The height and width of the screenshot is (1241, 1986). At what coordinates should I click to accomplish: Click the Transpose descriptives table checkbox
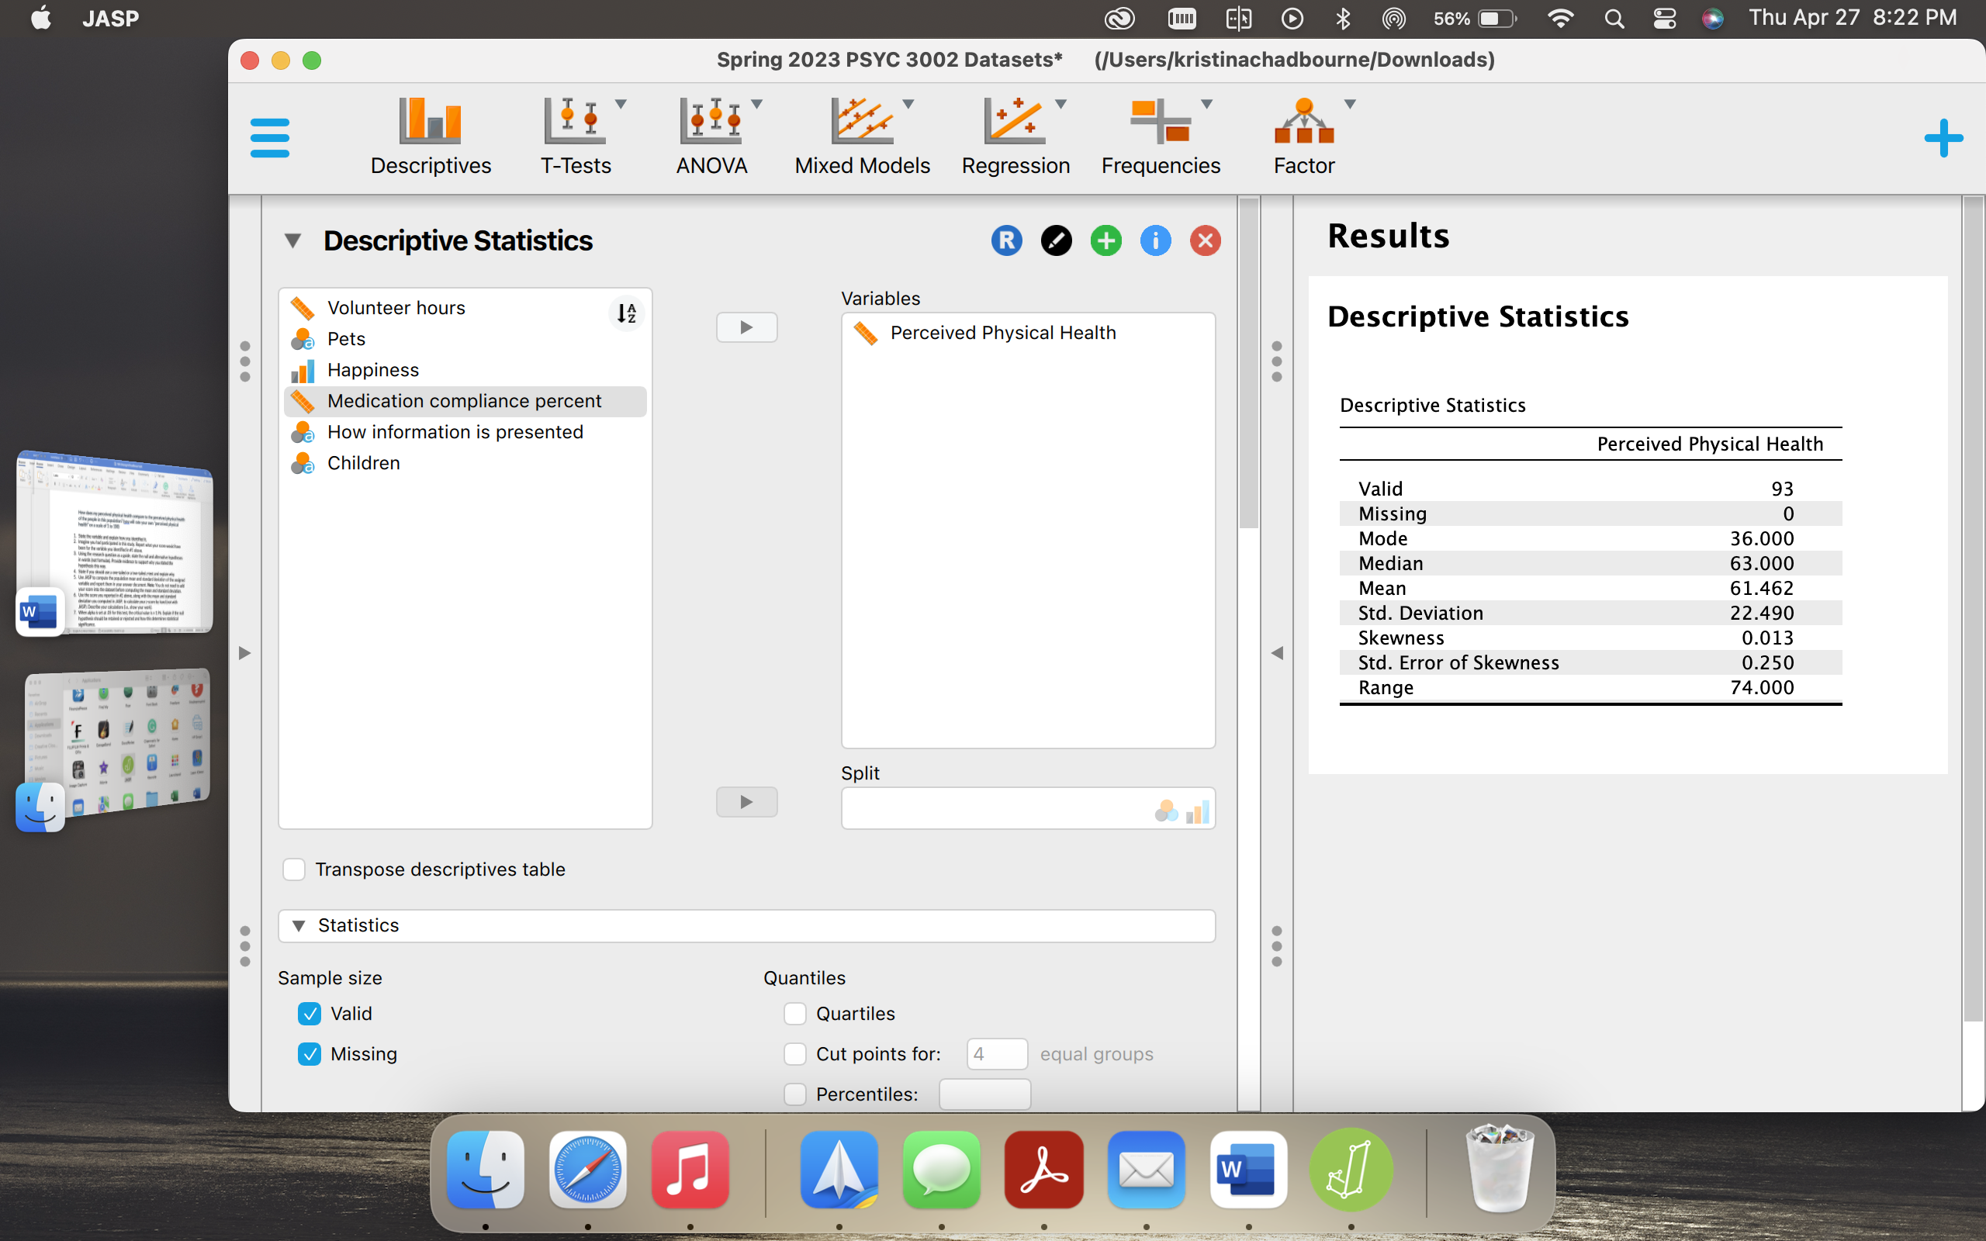(295, 869)
